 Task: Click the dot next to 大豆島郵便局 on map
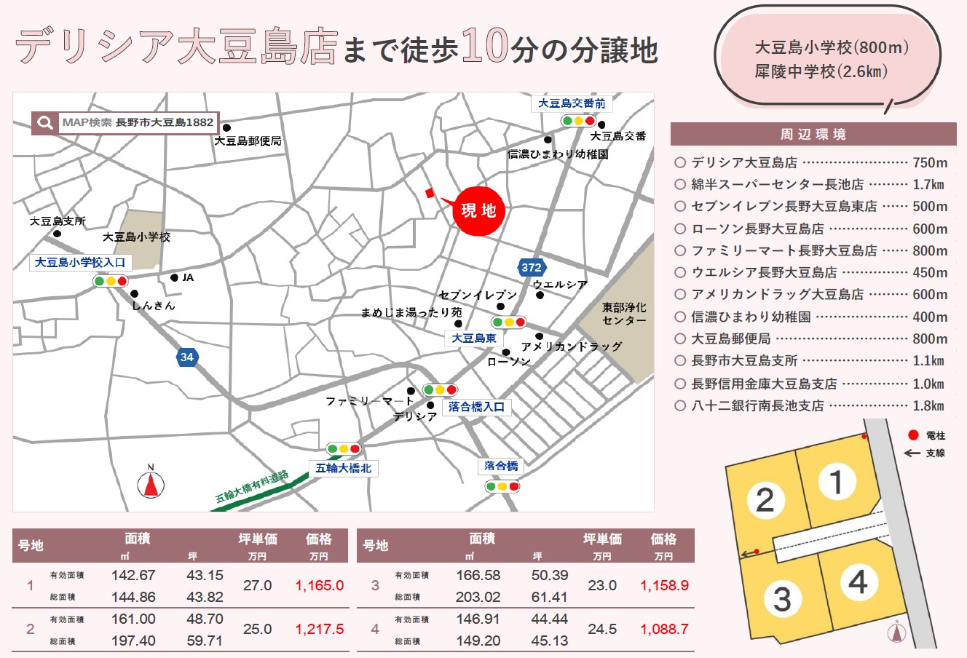point(226,127)
